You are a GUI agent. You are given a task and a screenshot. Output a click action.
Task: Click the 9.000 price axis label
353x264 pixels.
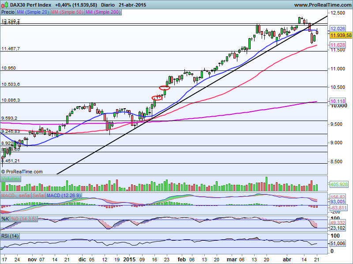336,143
